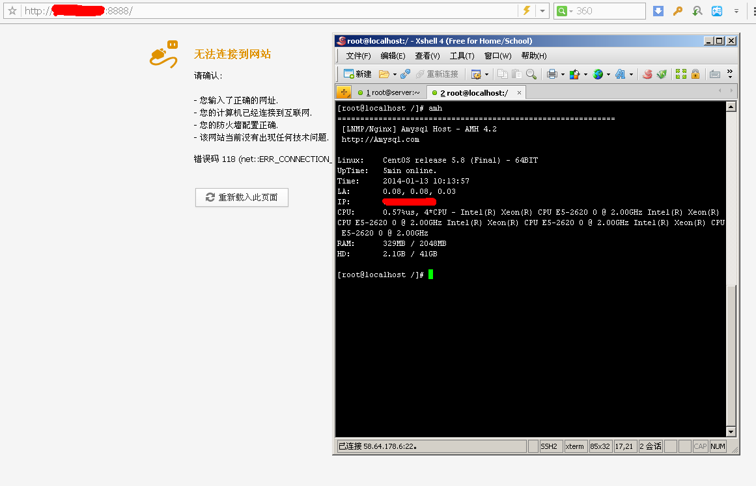
Task: Toggle the keyboard icon in Xshell toolbar
Action: 714,74
